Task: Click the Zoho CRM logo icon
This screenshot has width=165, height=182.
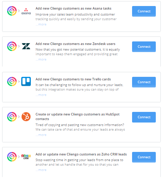Action: click(x=26, y=157)
